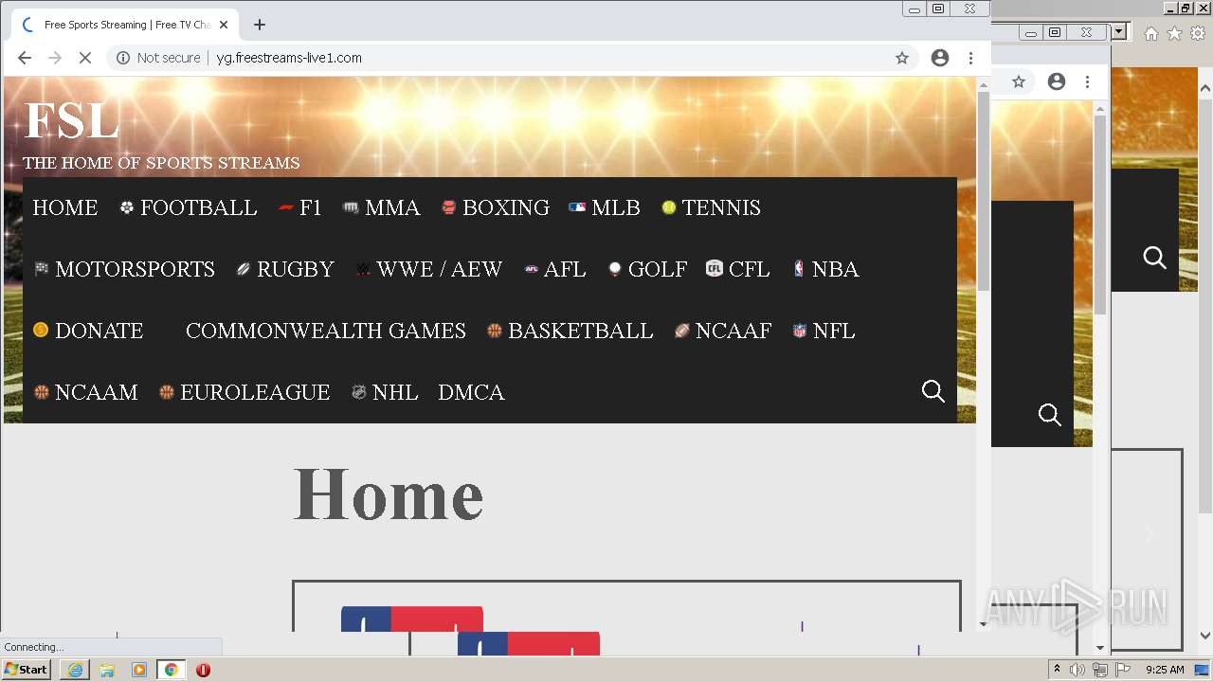
Task: Open the front Chrome window's three-dot menu
Action: [x=970, y=58]
